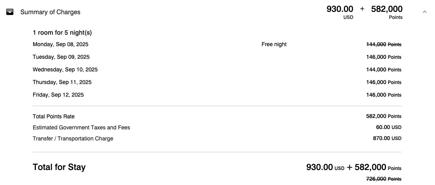This screenshot has width=435, height=185.
Task: Click the Summary of Charges heading
Action: point(50,12)
